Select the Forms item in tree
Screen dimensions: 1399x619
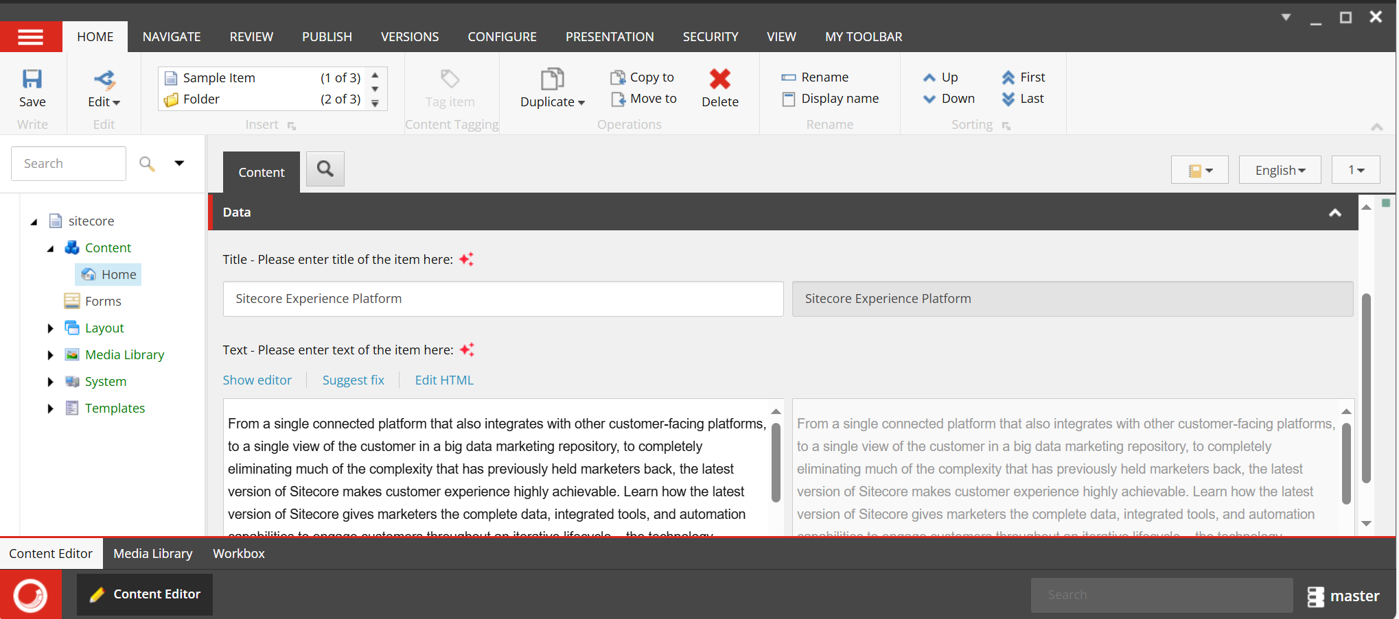click(x=93, y=301)
